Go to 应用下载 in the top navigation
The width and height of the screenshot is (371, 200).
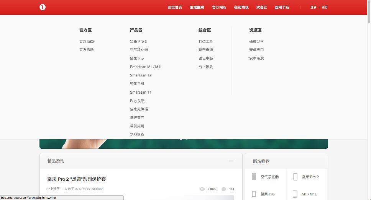pos(282,7)
